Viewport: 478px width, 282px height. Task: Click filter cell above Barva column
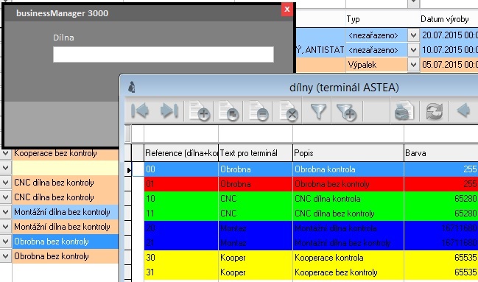point(441,133)
